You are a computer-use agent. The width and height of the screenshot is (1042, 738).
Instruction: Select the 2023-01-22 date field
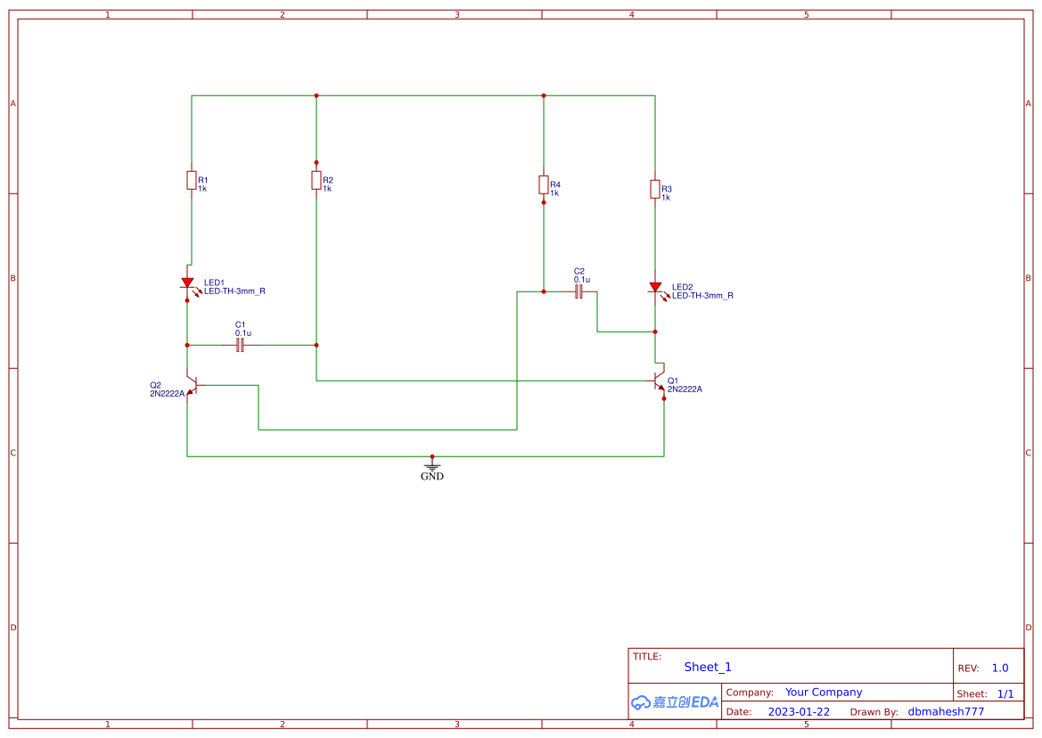click(x=799, y=711)
